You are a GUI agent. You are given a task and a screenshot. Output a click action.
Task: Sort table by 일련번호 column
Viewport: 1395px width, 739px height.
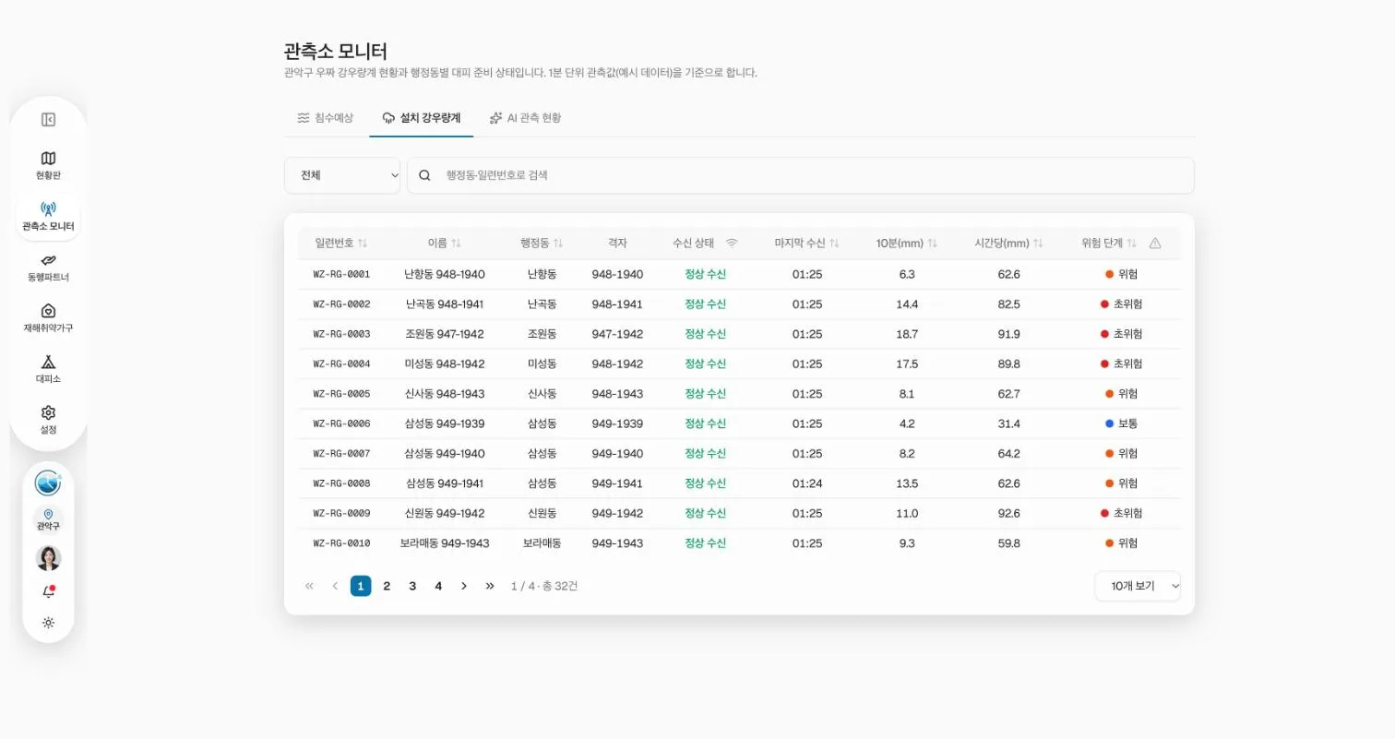click(341, 243)
